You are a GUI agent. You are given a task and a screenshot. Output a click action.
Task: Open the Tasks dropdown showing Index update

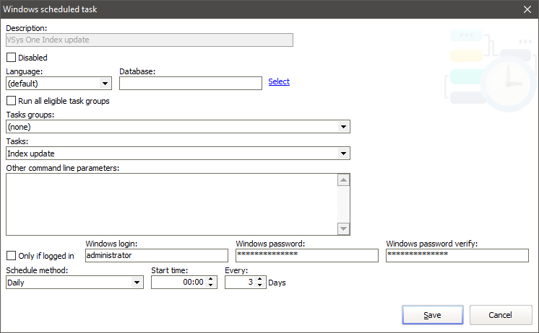344,153
